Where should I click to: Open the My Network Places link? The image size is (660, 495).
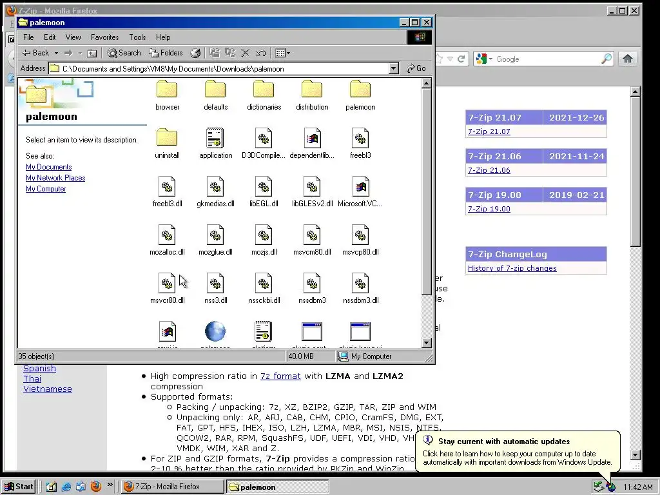(x=55, y=178)
